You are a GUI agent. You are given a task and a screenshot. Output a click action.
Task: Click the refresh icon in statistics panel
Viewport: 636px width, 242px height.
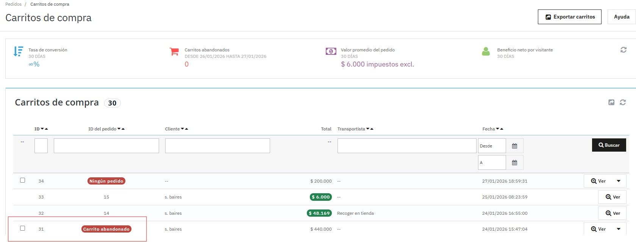623,50
